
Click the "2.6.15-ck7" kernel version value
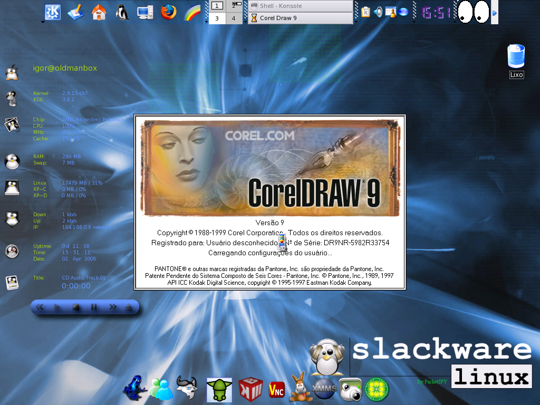point(75,93)
